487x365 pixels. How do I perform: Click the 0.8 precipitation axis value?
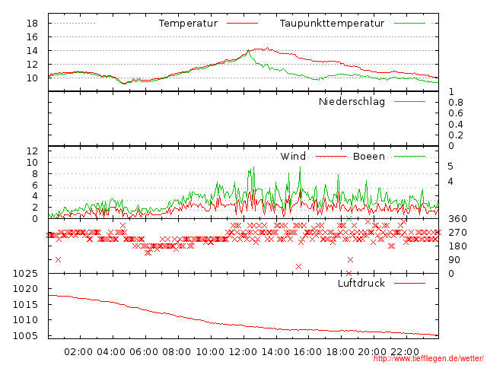[x=456, y=103]
